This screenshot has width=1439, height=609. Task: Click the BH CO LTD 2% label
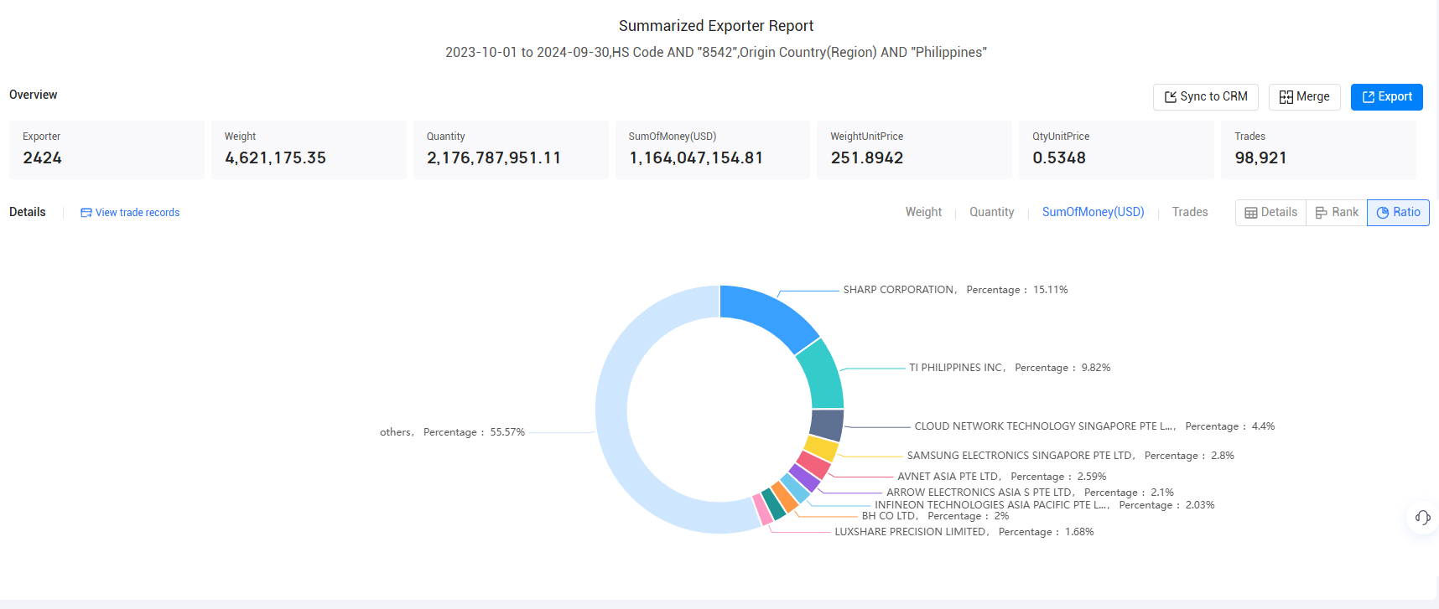click(x=935, y=516)
